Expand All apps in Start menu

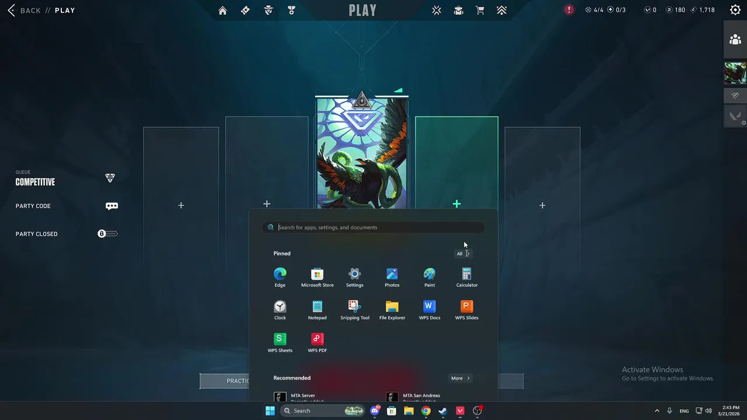(463, 253)
